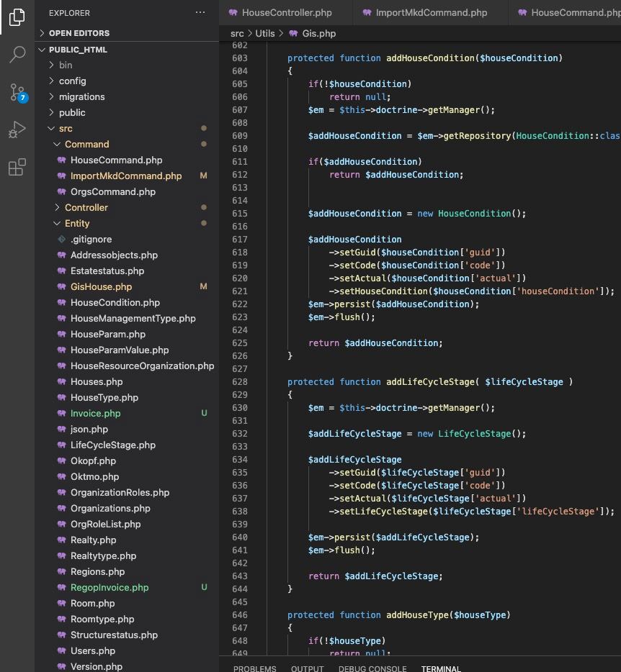Click src in the breadcrumb
Screen dimensions: 621x672
pyautogui.click(x=237, y=33)
